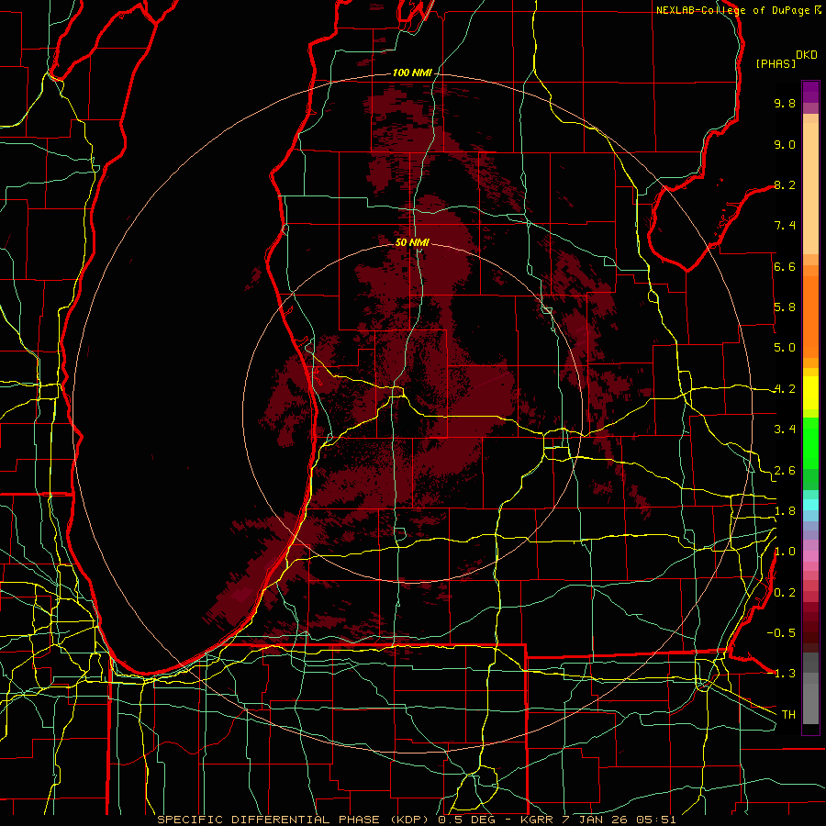Pick the yellow segment of the color bar
Image resolution: width=826 pixels, height=826 pixels.
(810, 393)
